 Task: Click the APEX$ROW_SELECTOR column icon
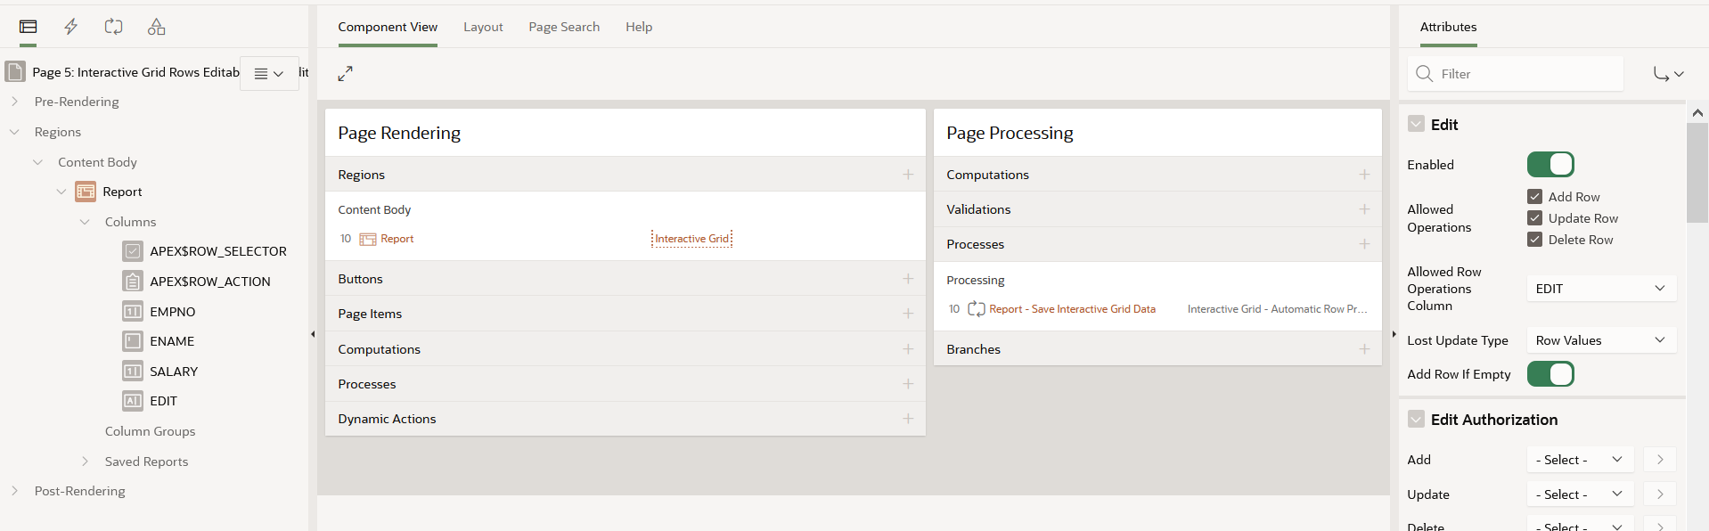133,251
